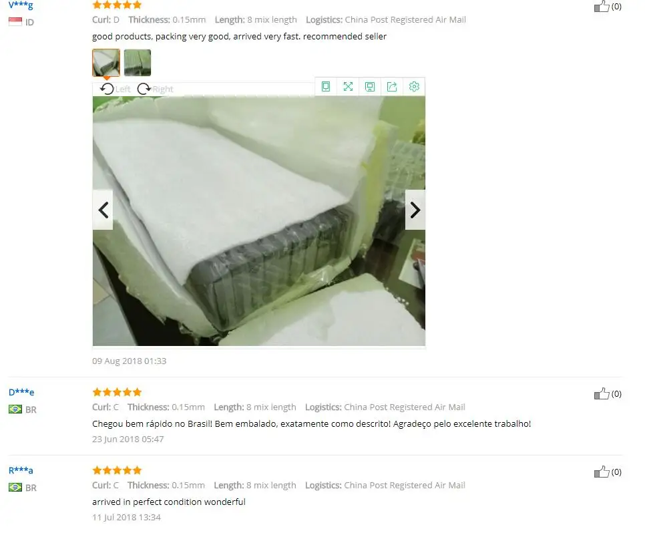Click the tablet view icon above the photo
645x533 pixels.
(326, 86)
